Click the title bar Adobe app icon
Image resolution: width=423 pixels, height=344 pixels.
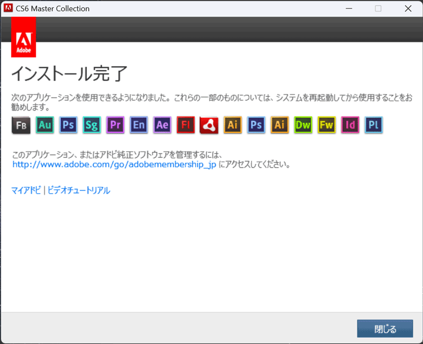(8, 8)
